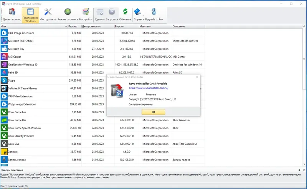Click OneNote version 16001.14326.21386.0
Viewport: 307px width, 189px height.
(127, 65)
